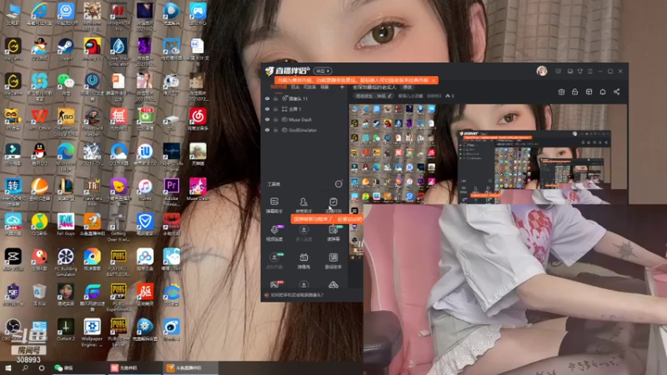Image resolution: width=667 pixels, height=375 pixels.
Task: Open the Fall Guys desktop shortcut
Action: pos(66,224)
